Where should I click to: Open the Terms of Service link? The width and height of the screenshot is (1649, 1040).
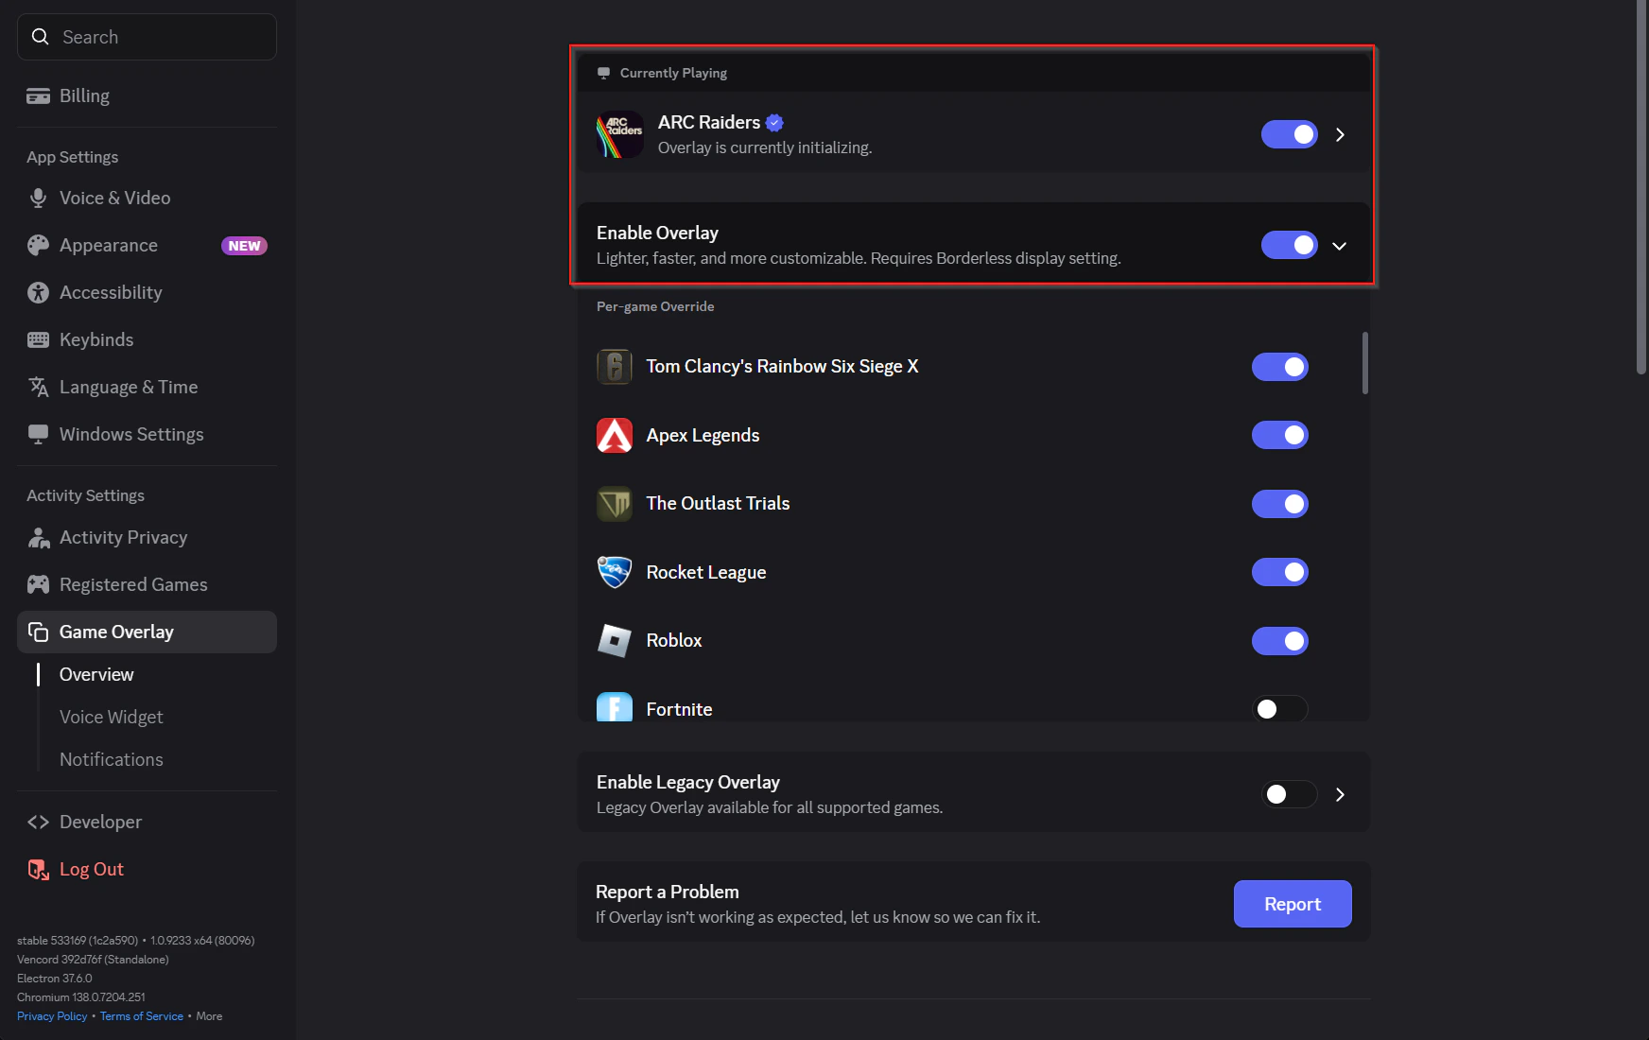142,1016
